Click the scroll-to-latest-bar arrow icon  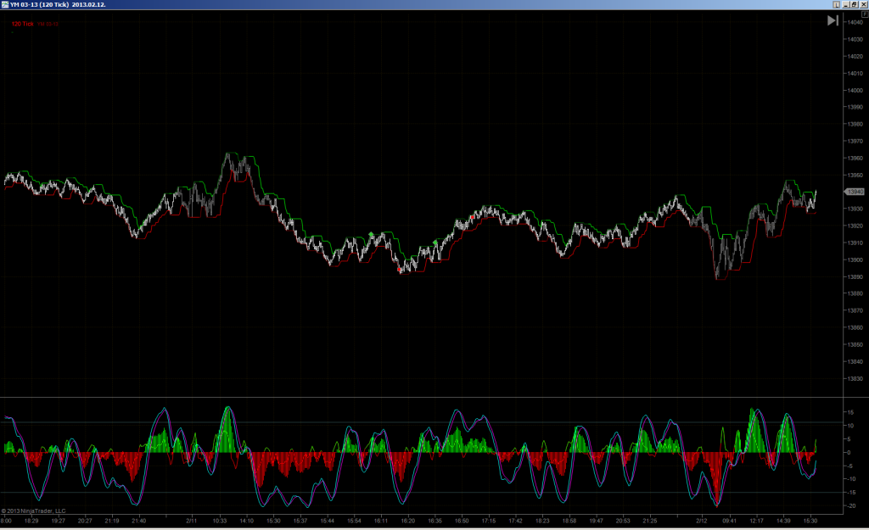coord(833,20)
